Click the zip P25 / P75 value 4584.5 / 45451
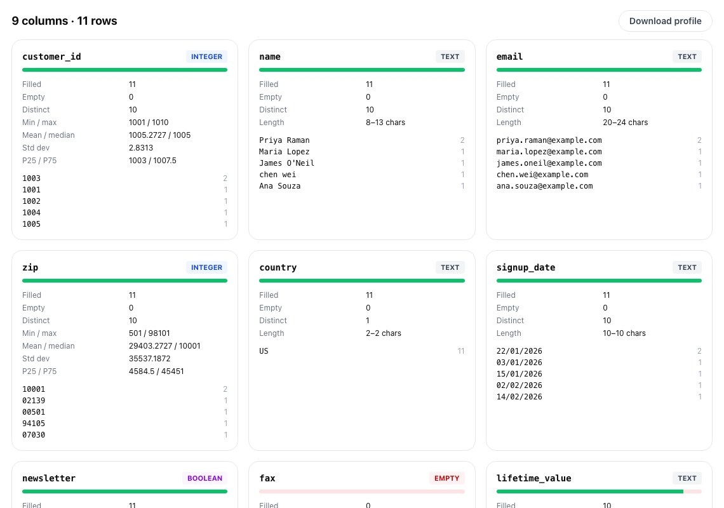Screen dimensions: 724x508 click(156, 371)
